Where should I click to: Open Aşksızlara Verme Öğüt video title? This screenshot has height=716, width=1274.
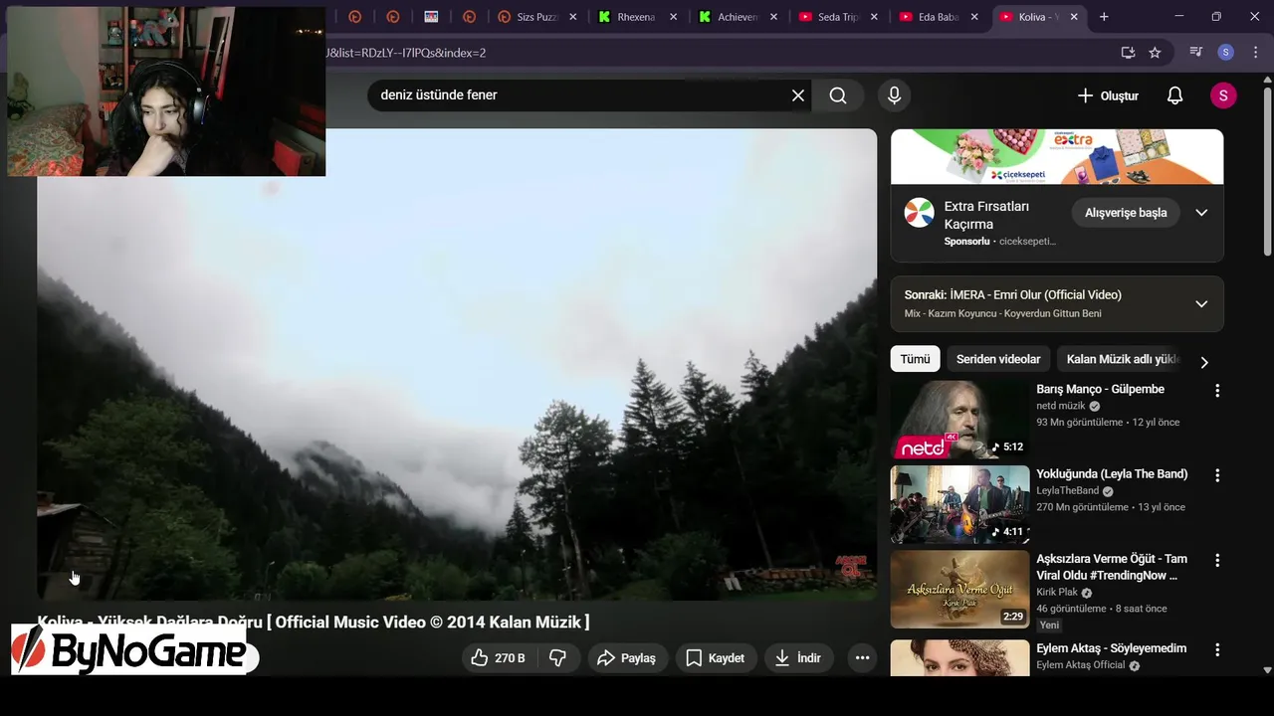pos(1112,567)
